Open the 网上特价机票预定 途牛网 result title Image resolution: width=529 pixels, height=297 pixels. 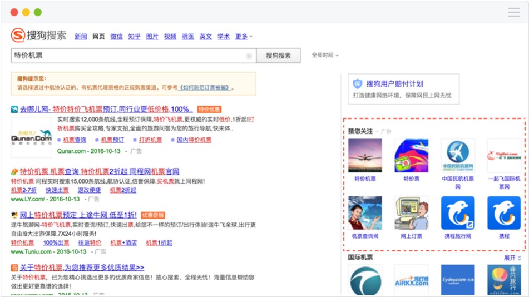coord(78,215)
